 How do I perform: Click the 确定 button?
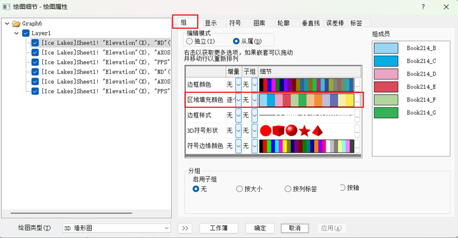(x=260, y=228)
